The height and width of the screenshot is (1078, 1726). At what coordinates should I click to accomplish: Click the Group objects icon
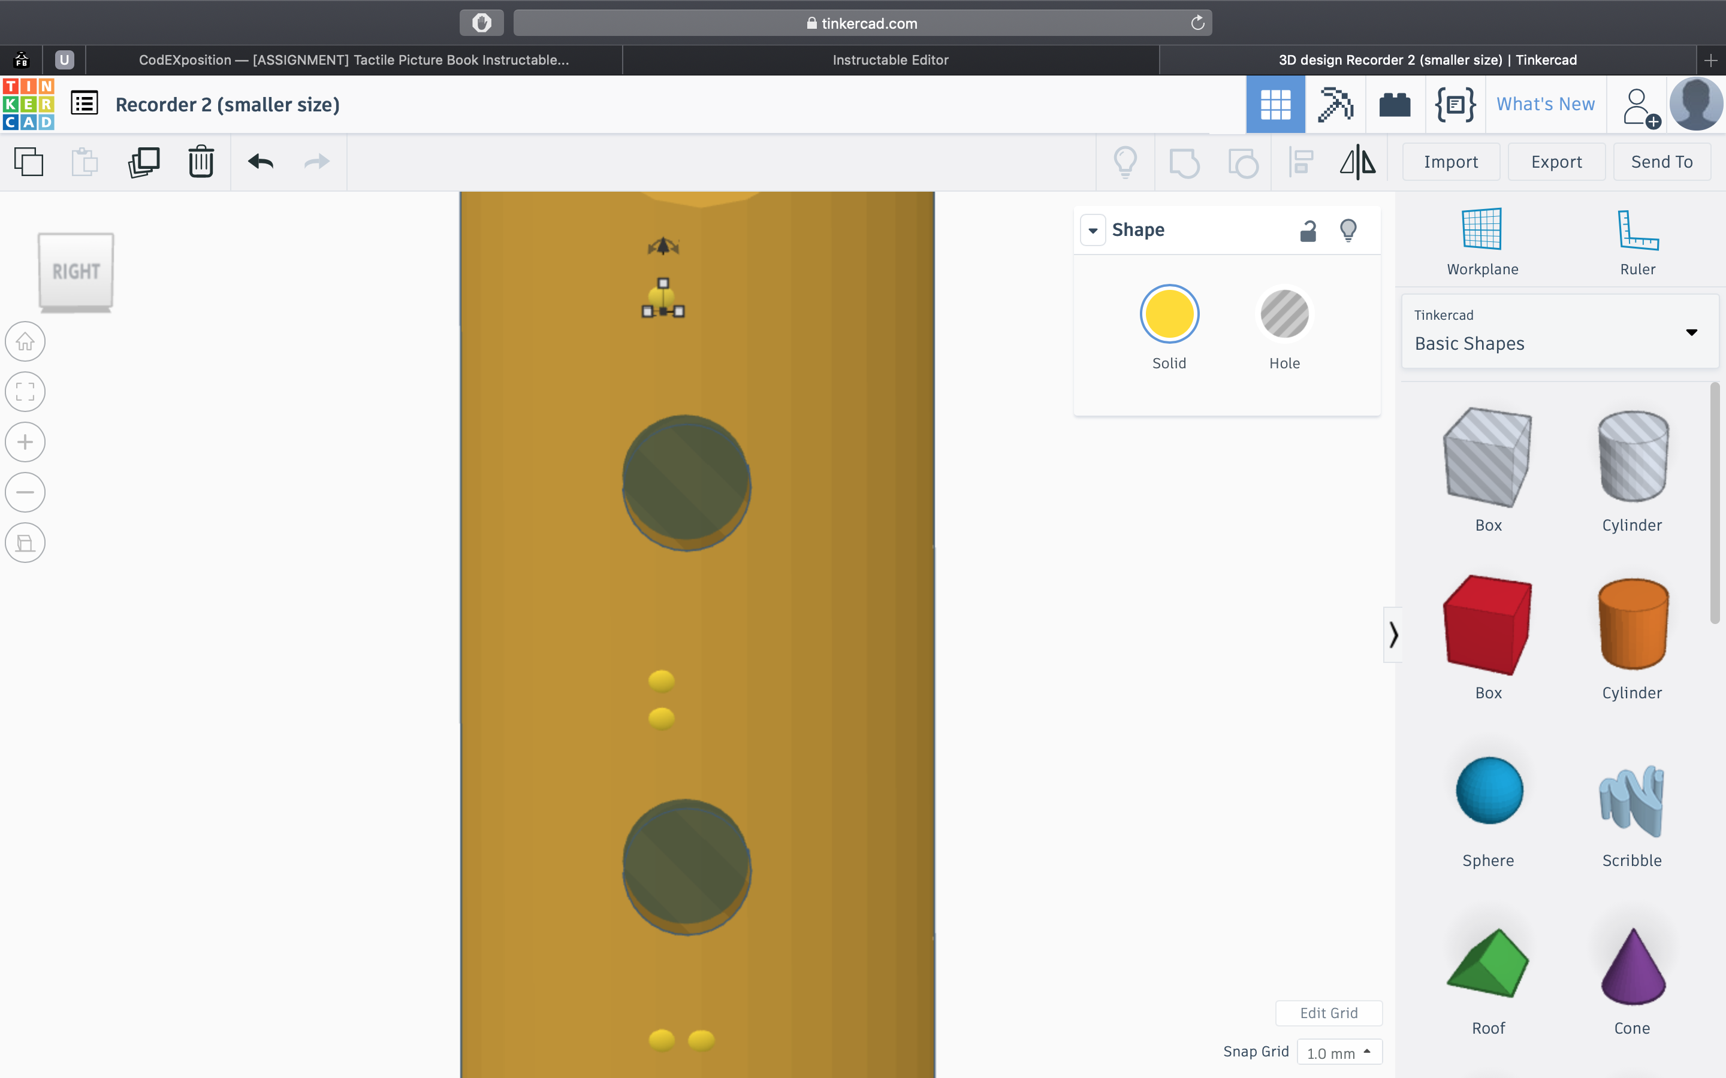[1183, 162]
